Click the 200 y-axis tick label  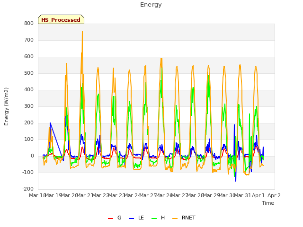(x=29, y=123)
